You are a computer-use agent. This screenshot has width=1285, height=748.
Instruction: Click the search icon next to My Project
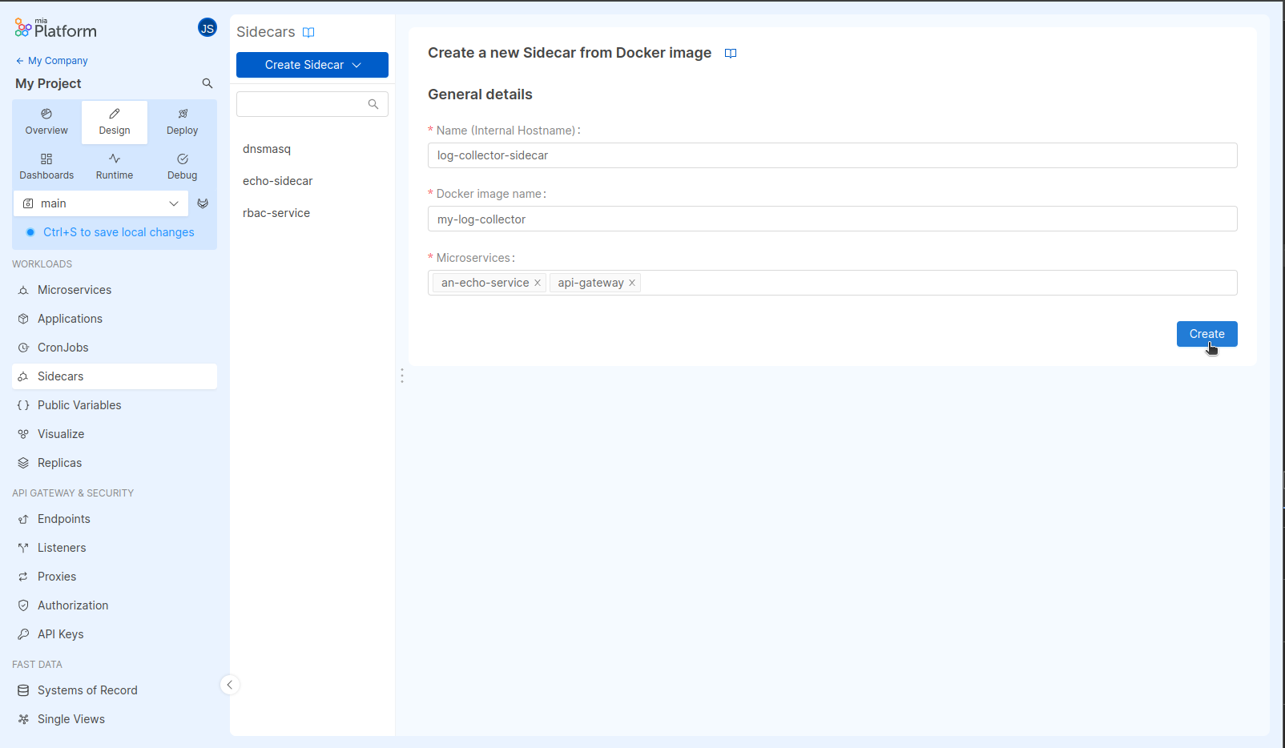(x=207, y=83)
